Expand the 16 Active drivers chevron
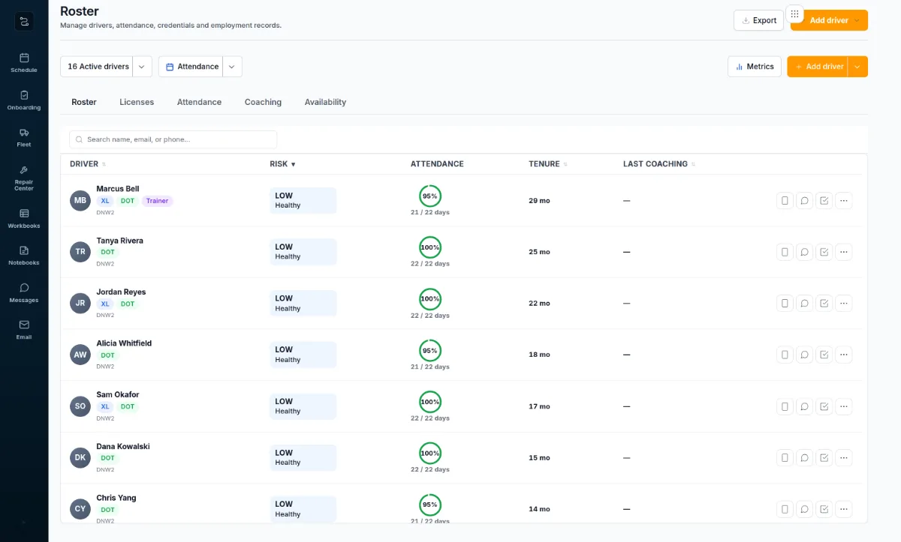The image size is (901, 542). pos(142,67)
